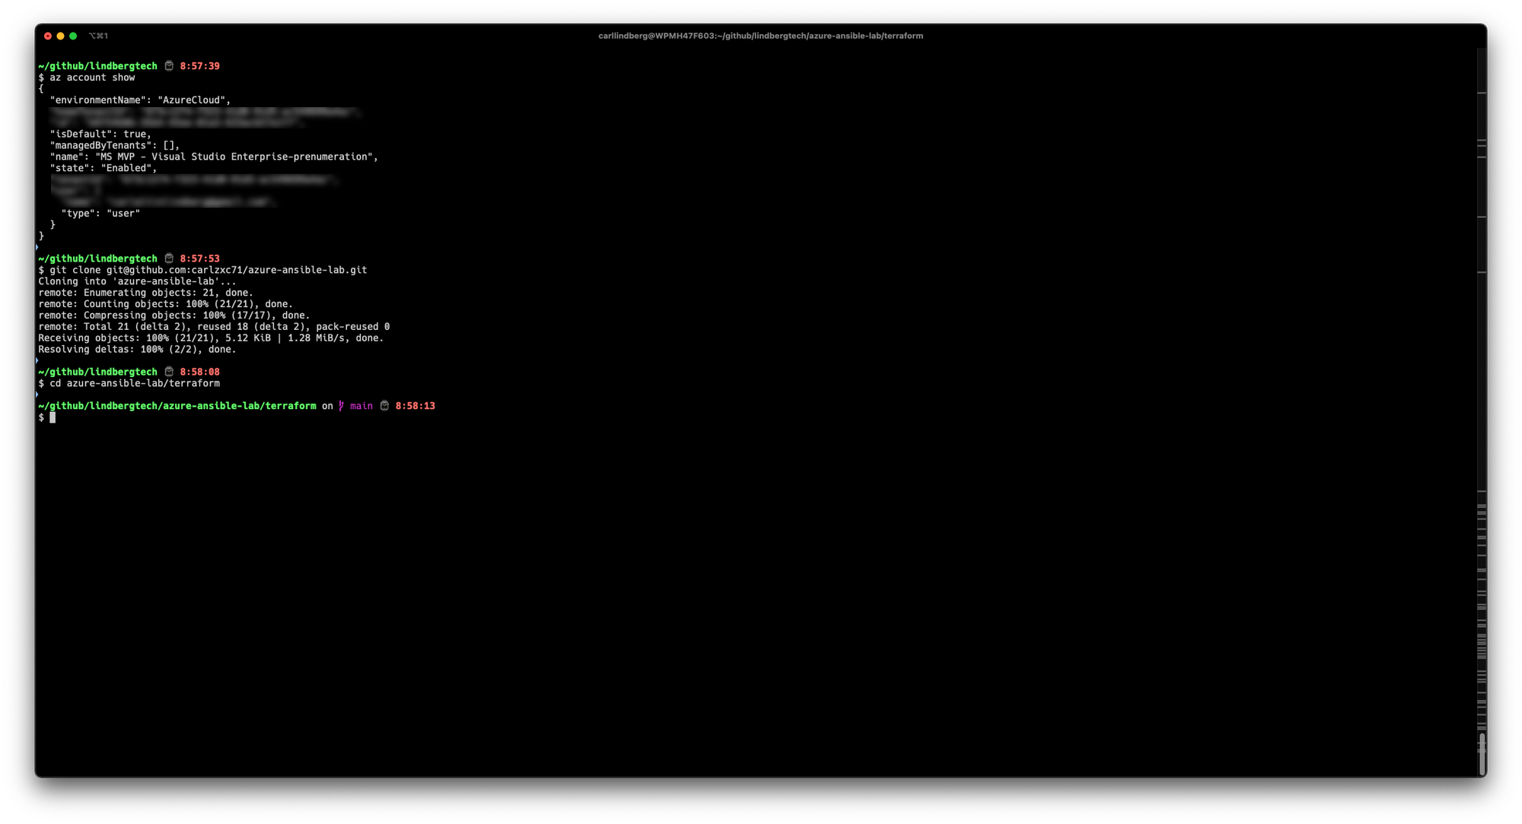Click the clock icon beside 8:57:39
This screenshot has height=824, width=1522.
click(x=169, y=66)
